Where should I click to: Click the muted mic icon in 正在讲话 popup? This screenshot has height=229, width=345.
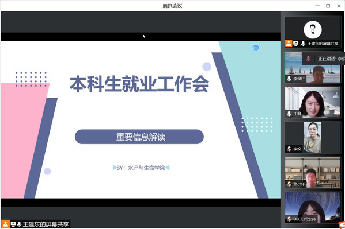tap(308, 59)
